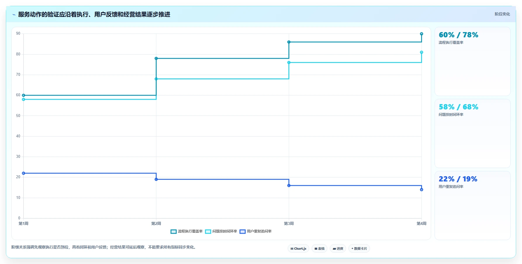Screen dimensions: 522x264
Task: Click the 第4周 axis label
Action: point(421,223)
